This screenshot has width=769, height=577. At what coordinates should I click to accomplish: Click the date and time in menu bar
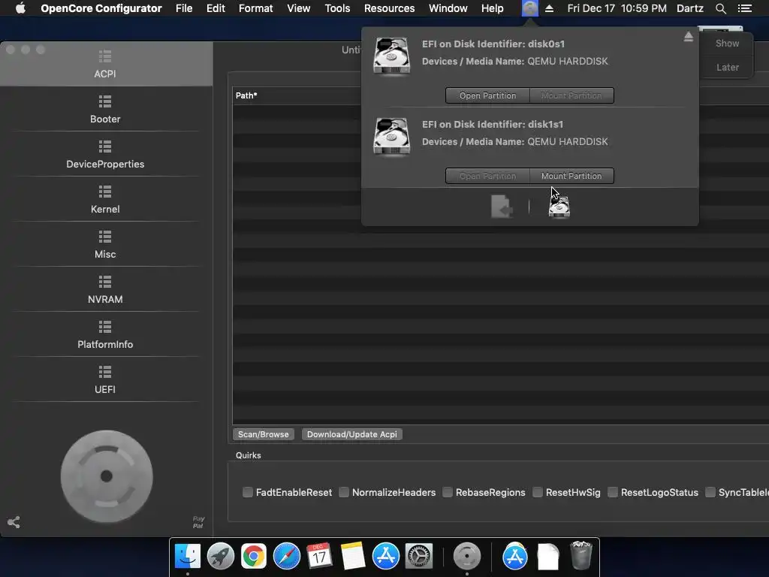click(x=617, y=8)
